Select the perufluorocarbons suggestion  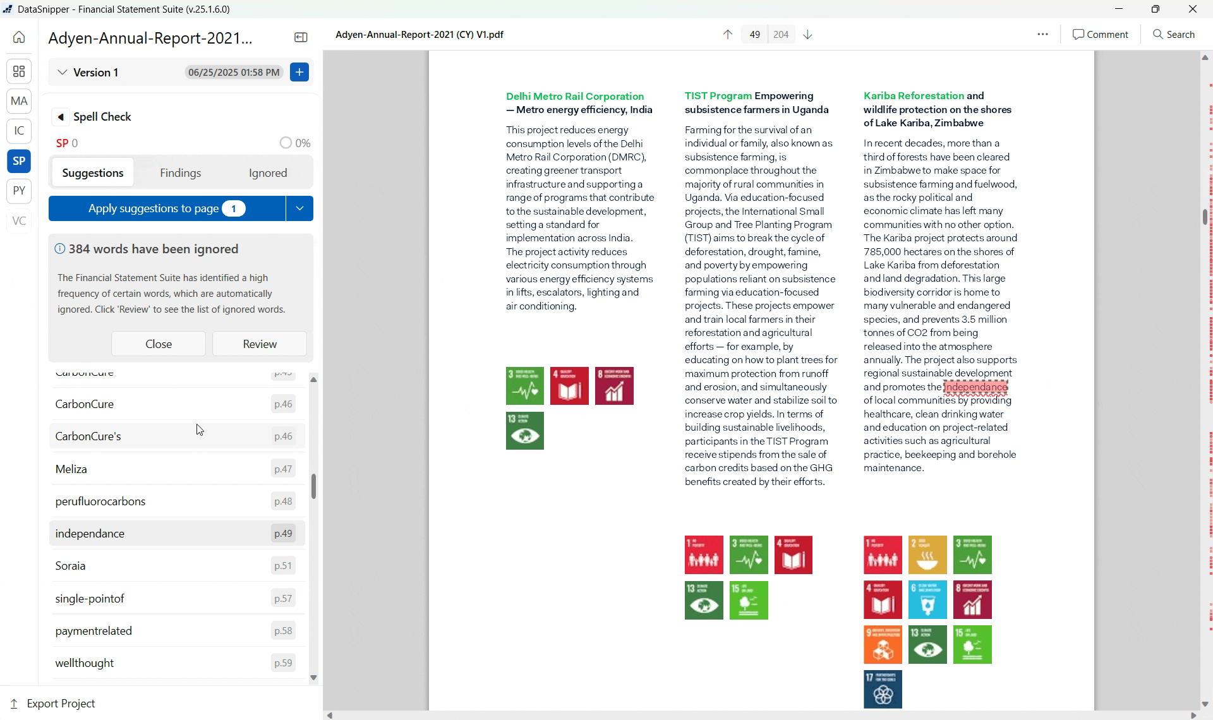click(177, 501)
